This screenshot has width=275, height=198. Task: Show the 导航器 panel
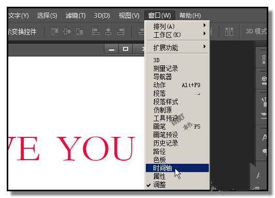pos(177,77)
